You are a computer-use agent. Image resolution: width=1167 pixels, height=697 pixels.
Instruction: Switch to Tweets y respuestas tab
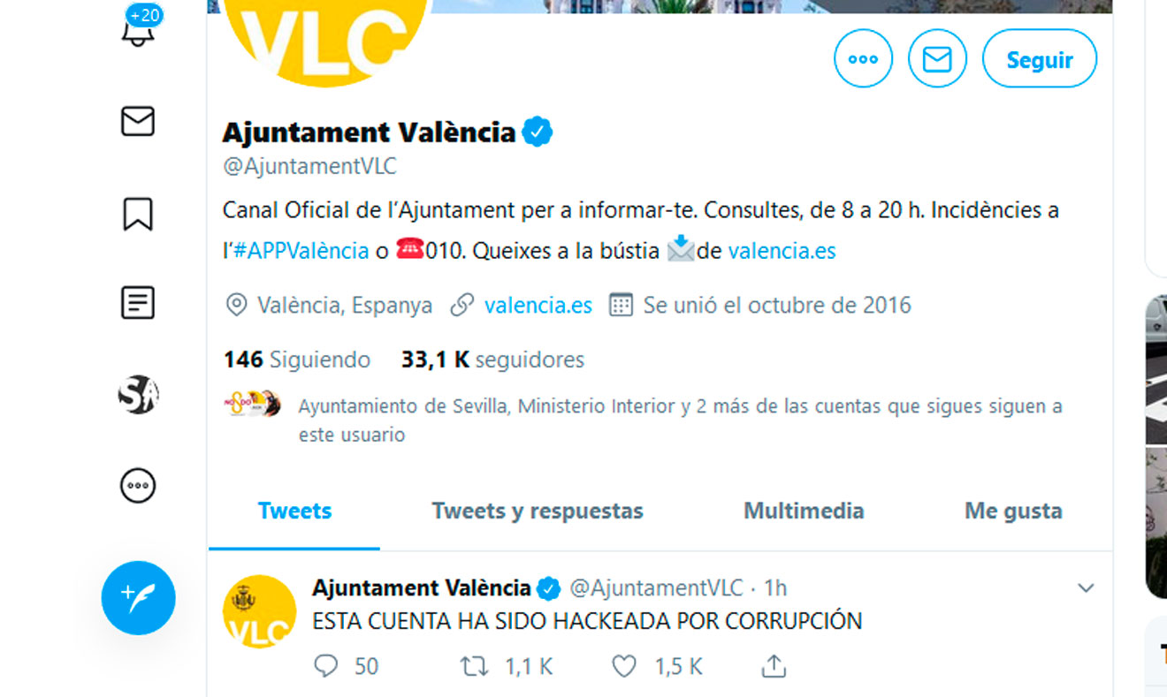click(x=538, y=511)
